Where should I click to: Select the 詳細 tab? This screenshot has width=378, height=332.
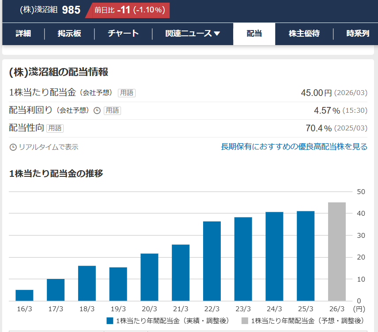(23, 34)
